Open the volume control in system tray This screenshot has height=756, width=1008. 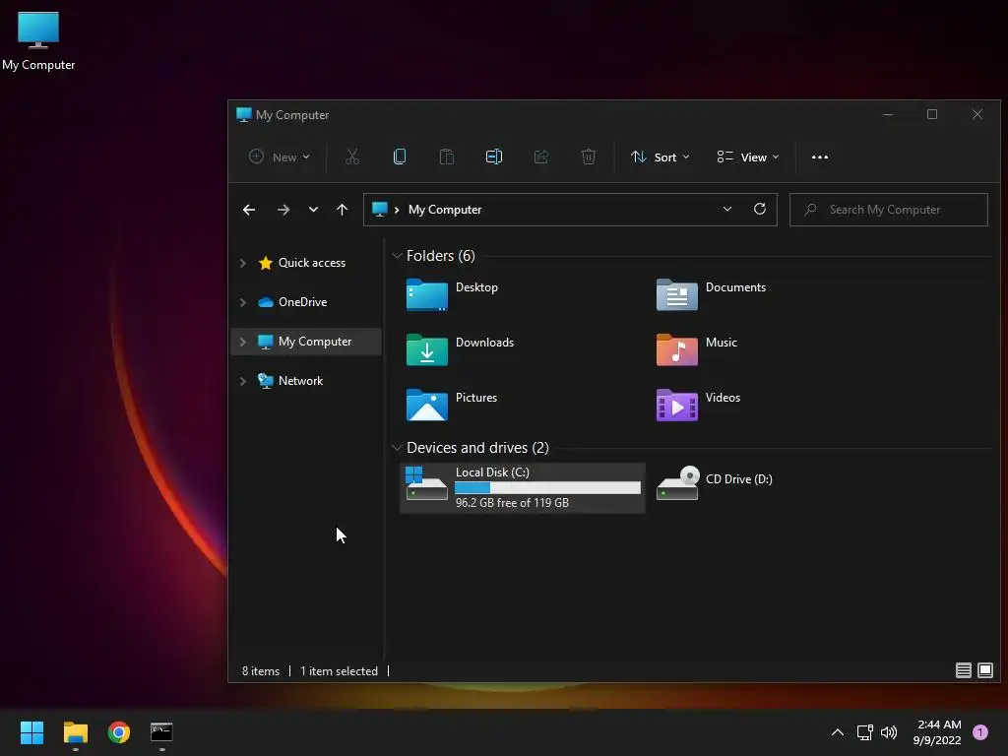[x=889, y=732]
